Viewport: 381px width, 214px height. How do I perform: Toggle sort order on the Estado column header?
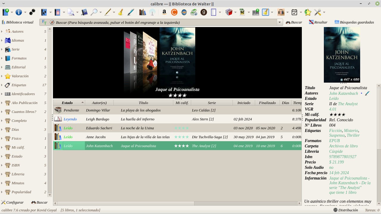(x=69, y=103)
